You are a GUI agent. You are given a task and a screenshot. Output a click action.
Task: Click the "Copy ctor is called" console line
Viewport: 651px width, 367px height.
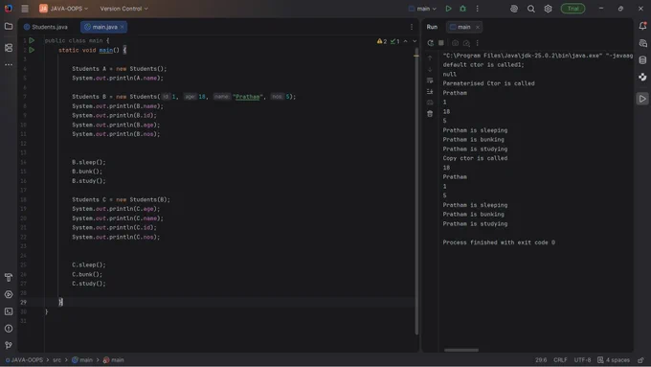(x=475, y=158)
